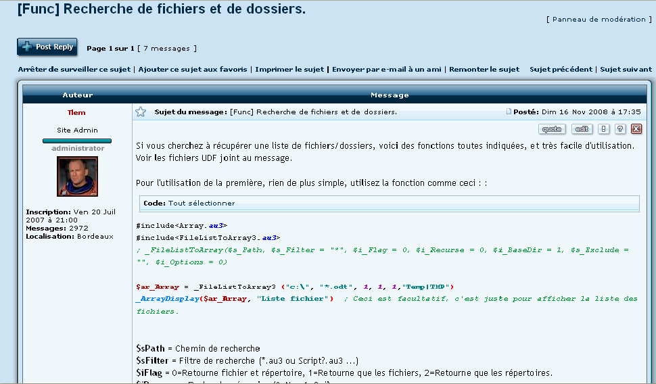Go to 'Sujet suivant'

tap(626, 69)
